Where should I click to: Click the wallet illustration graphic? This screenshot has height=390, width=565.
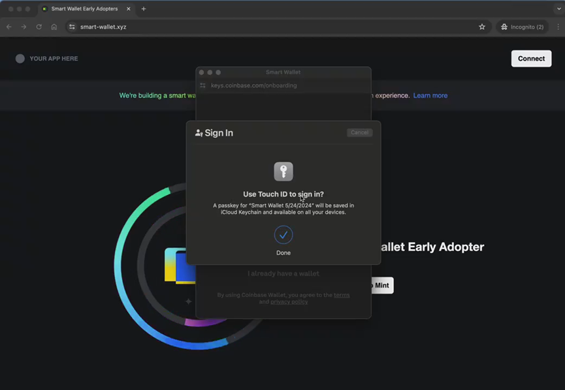180,265
